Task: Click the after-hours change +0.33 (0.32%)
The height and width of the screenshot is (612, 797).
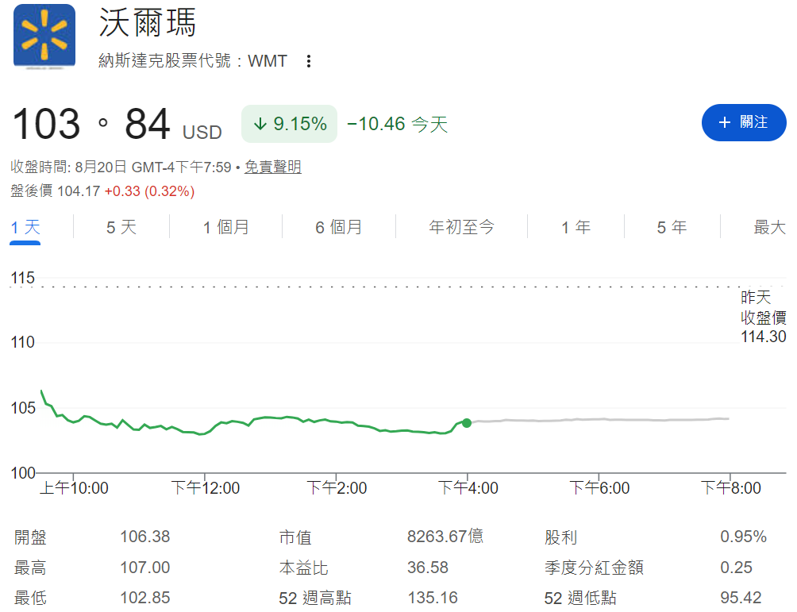Action: [x=149, y=191]
